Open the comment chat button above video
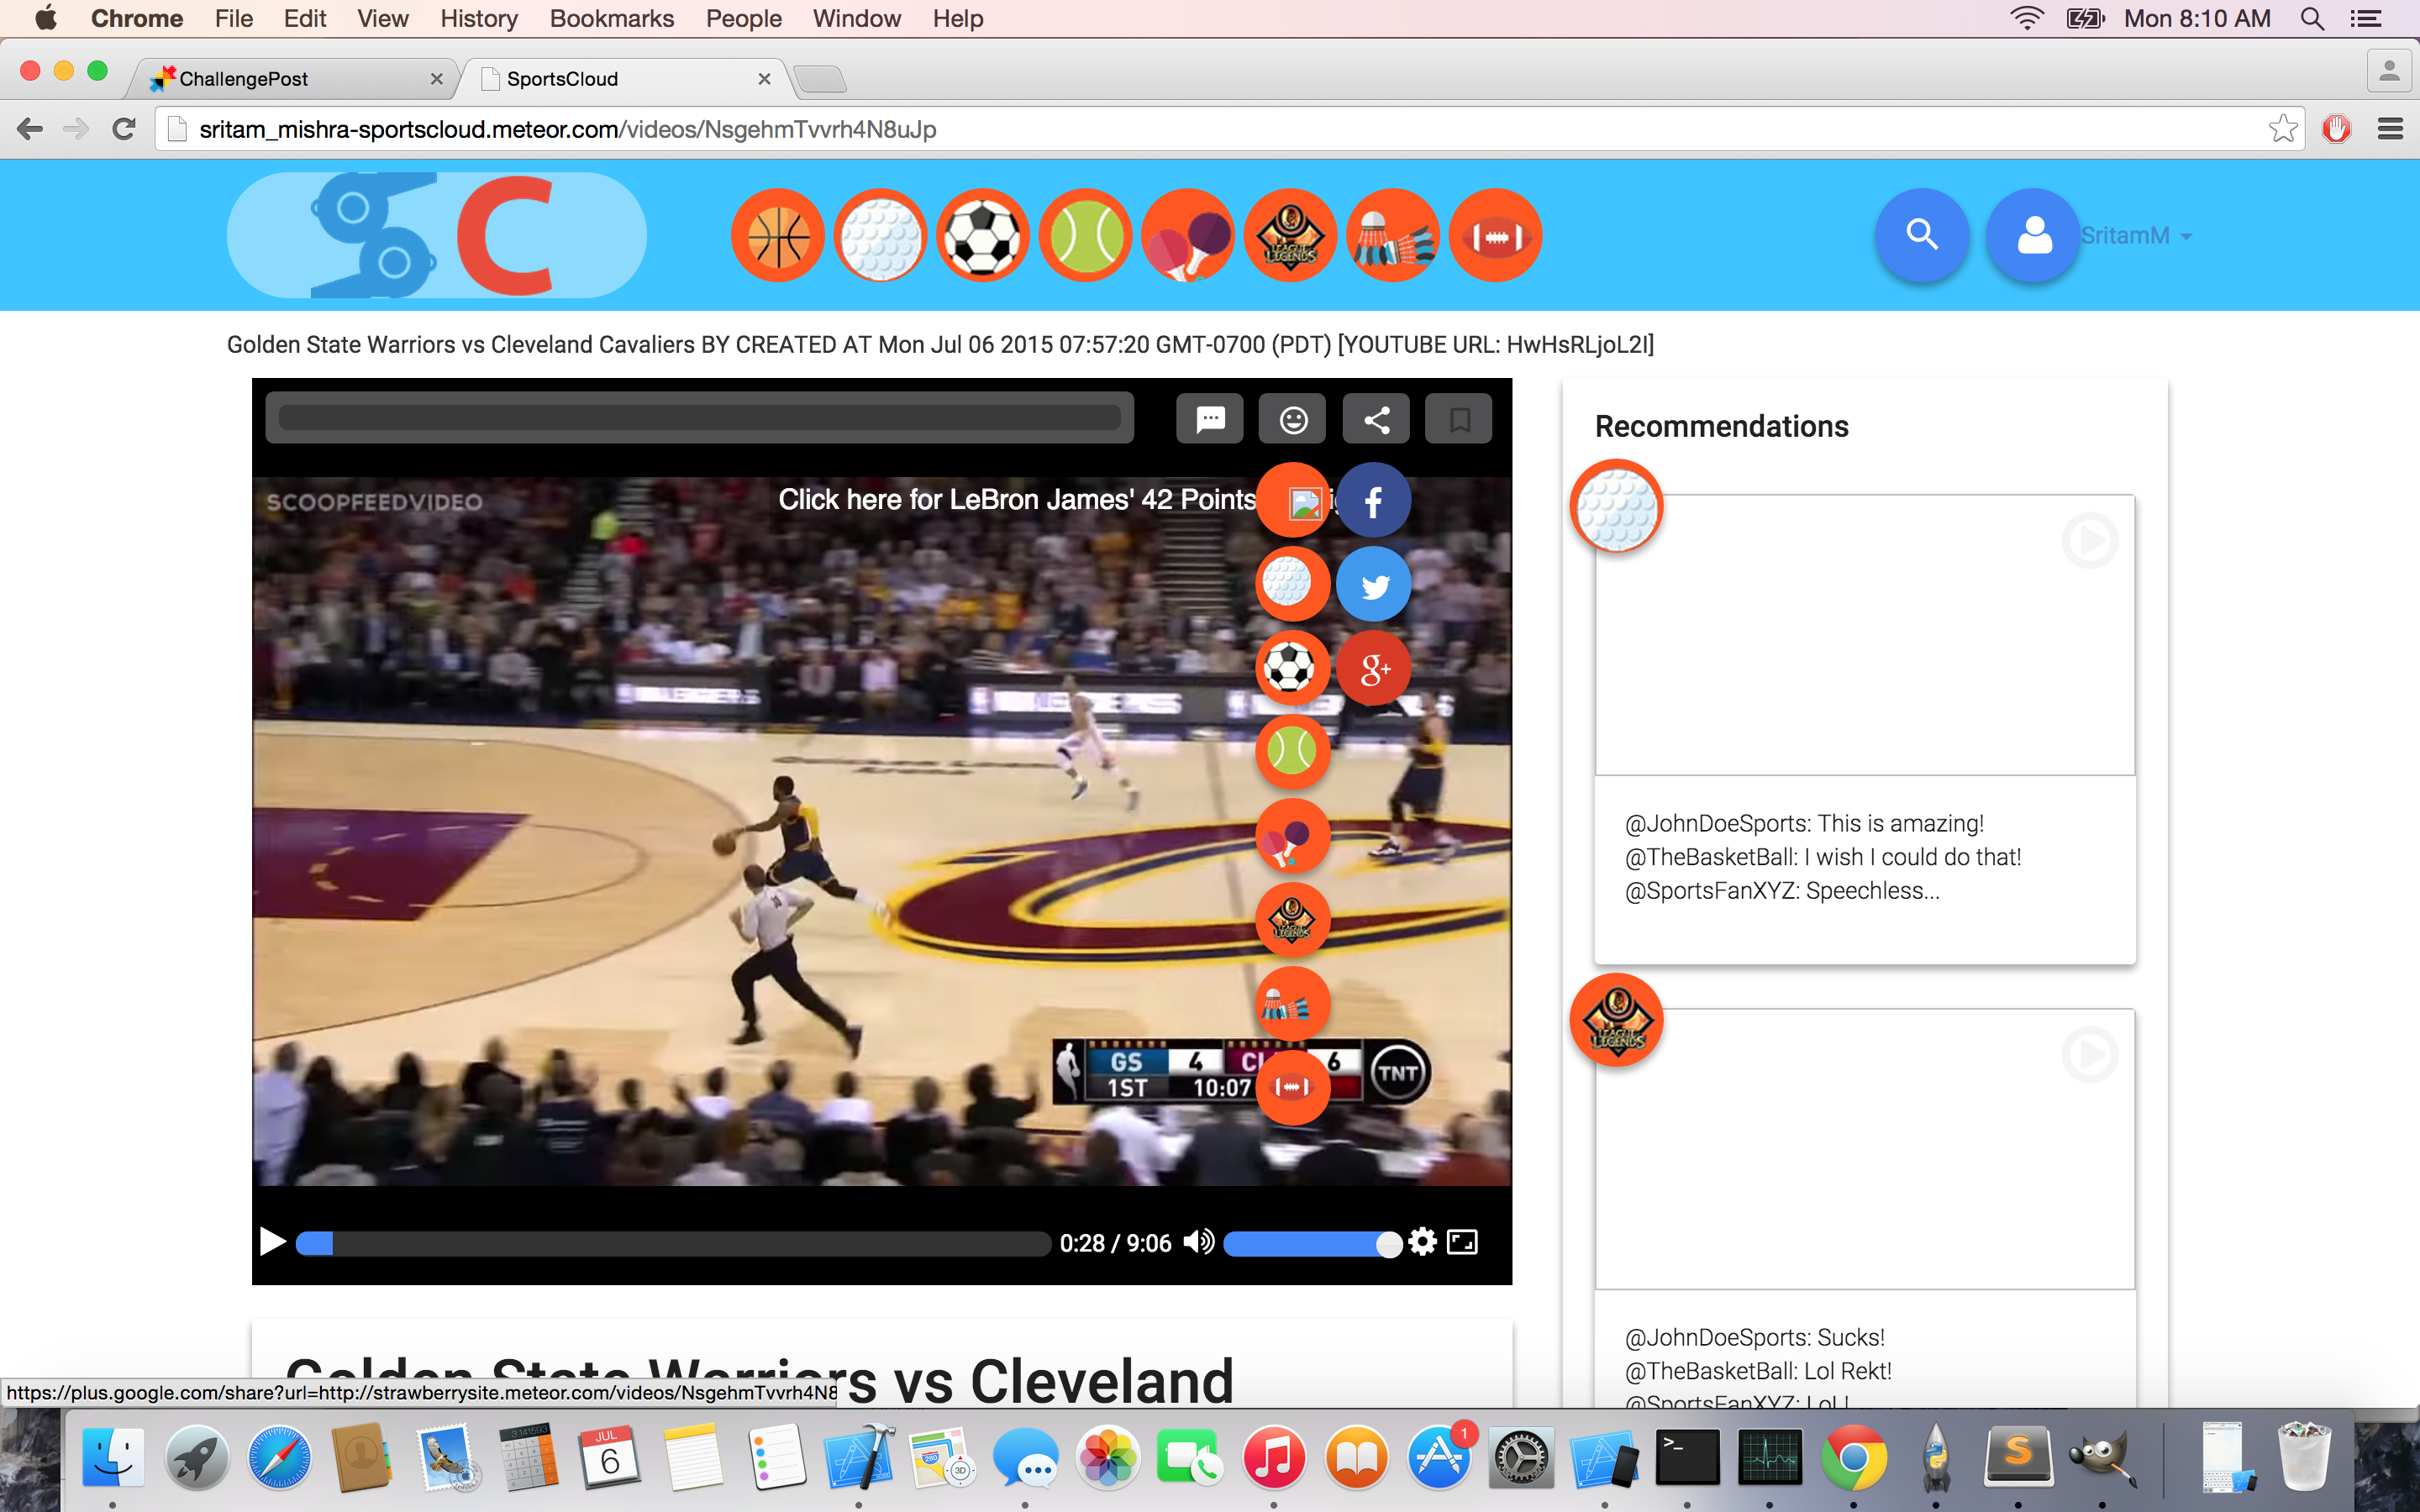The image size is (2420, 1512). click(x=1210, y=419)
